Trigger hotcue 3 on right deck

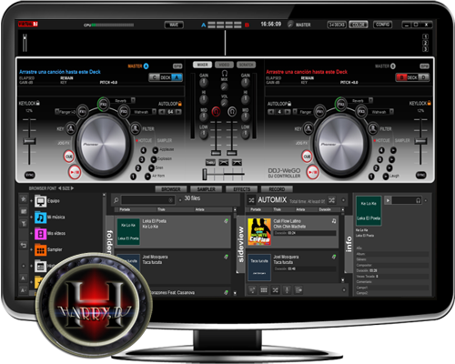coord(379,159)
